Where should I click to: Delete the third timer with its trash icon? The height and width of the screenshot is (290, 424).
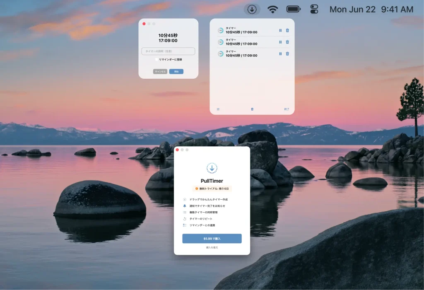[x=287, y=53]
